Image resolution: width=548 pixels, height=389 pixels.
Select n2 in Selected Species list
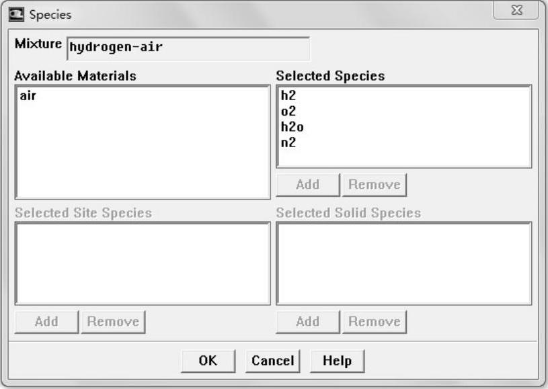tap(288, 142)
